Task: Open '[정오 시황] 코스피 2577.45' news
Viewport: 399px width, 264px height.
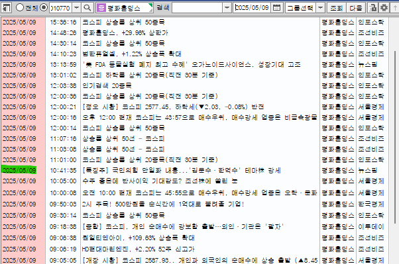Action: pyautogui.click(x=173, y=107)
